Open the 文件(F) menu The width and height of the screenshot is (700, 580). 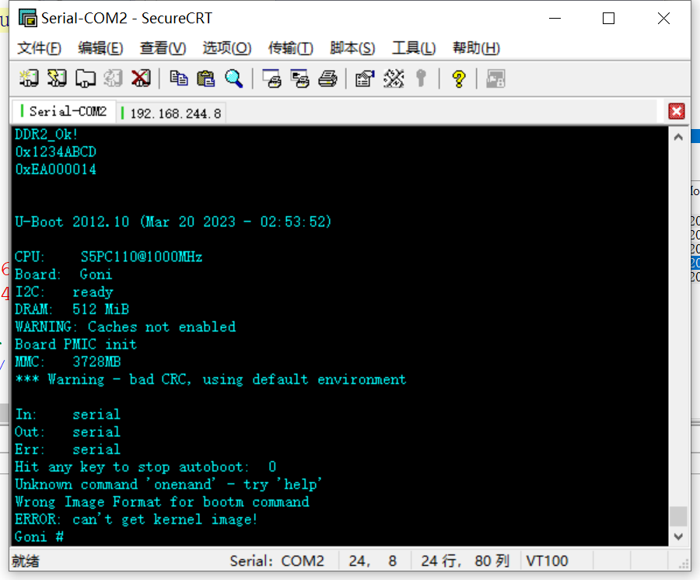(39, 47)
